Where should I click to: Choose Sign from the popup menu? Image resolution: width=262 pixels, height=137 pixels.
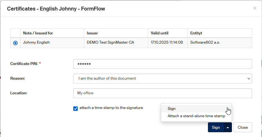pyautogui.click(x=171, y=109)
